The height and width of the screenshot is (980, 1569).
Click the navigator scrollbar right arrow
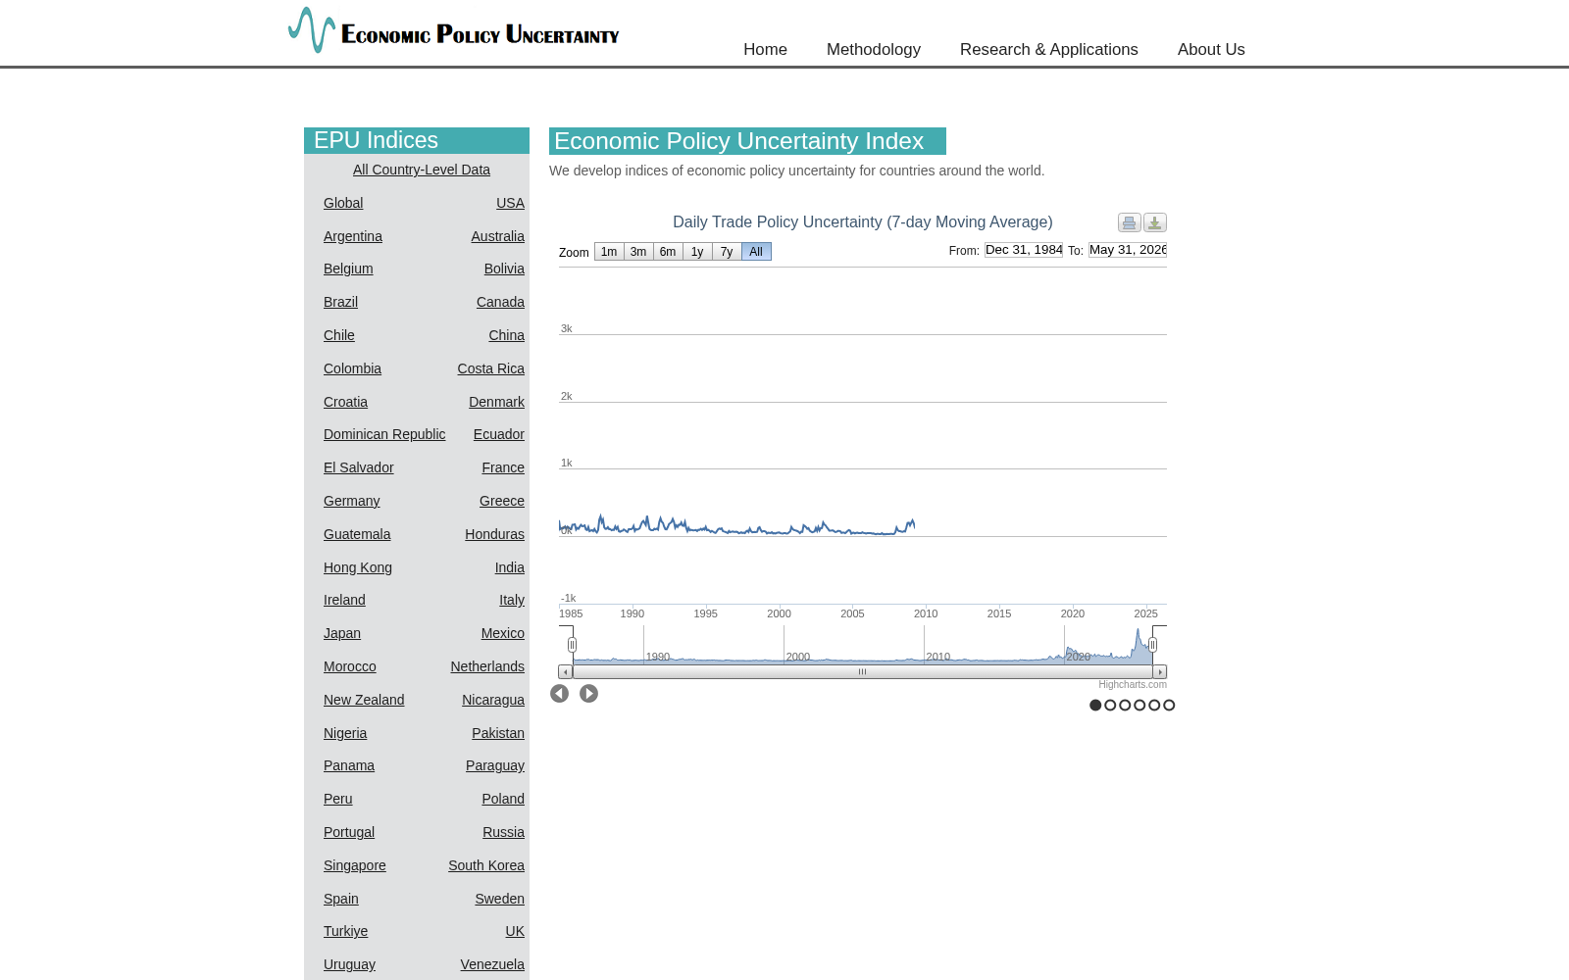pos(1160,672)
